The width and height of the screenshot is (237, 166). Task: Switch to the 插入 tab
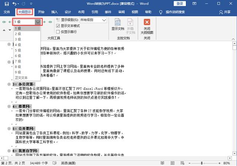point(54,12)
